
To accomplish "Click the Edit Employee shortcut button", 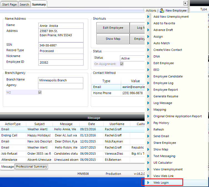I will [x=113, y=28].
